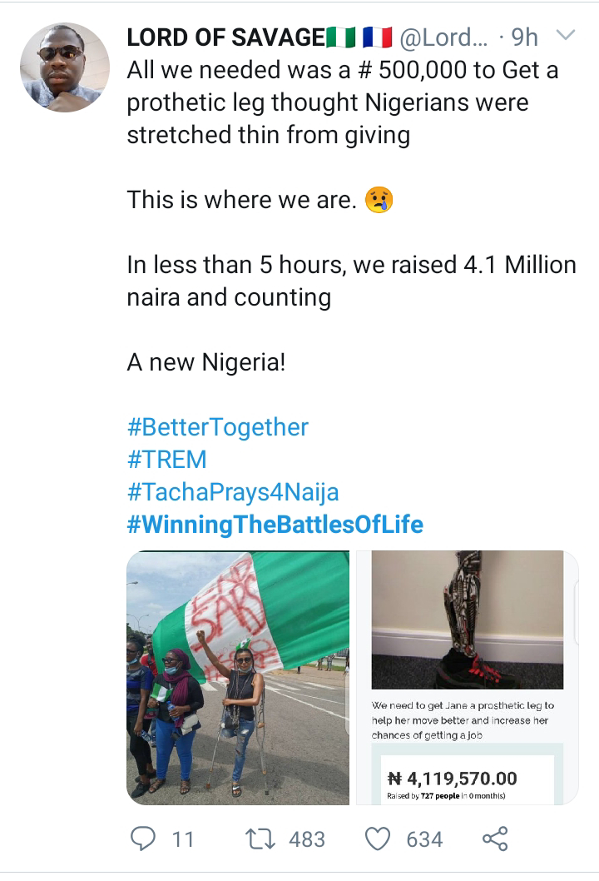Click the share icon

[x=494, y=839]
